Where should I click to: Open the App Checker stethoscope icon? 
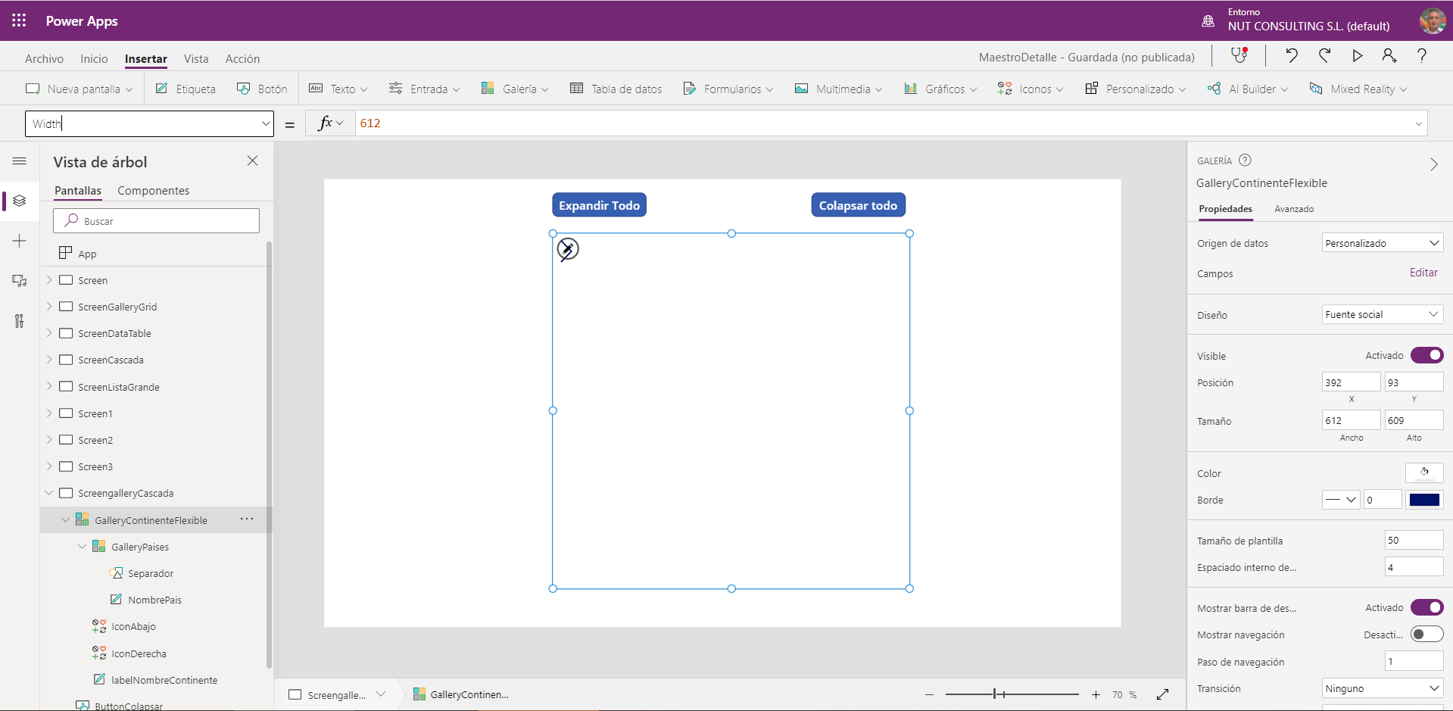[x=1239, y=55]
